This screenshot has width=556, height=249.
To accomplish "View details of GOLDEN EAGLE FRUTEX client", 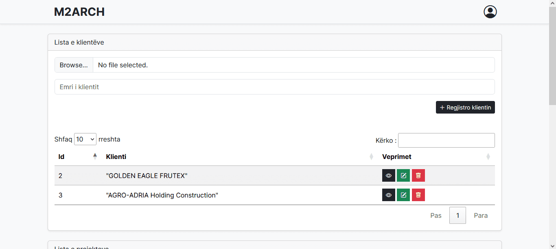I will click(389, 176).
